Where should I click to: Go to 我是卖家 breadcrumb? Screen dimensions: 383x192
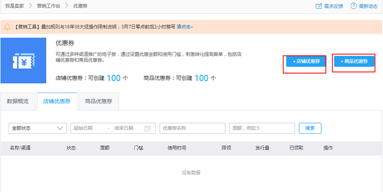click(x=14, y=6)
